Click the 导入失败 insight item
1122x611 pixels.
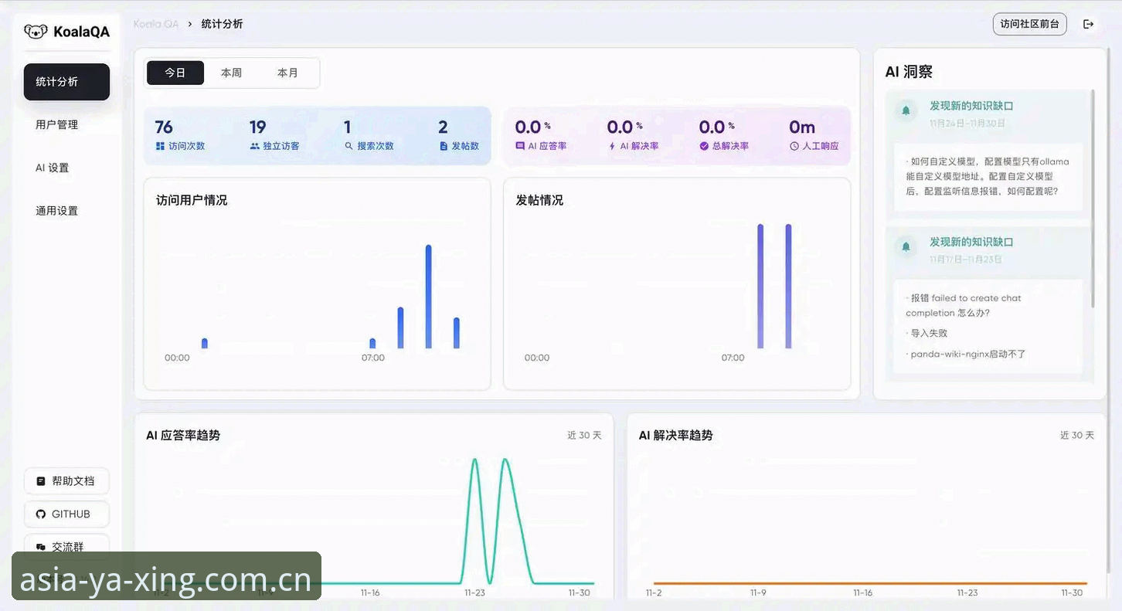point(926,333)
